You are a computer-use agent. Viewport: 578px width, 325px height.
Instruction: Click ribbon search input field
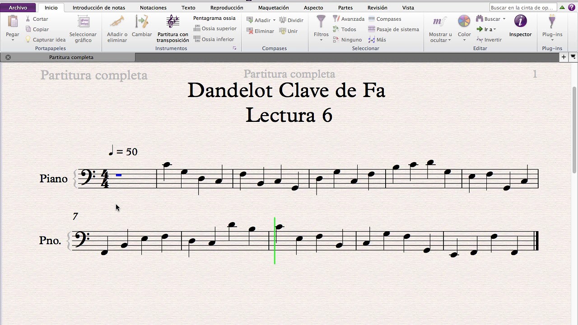click(523, 8)
